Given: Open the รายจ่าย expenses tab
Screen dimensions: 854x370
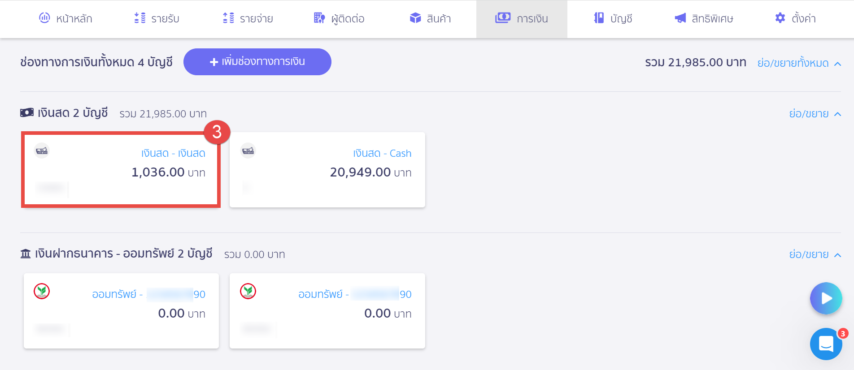Looking at the screenshot, I should tap(248, 19).
